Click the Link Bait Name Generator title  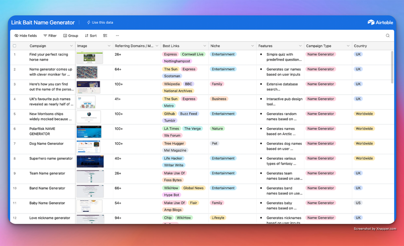click(43, 23)
